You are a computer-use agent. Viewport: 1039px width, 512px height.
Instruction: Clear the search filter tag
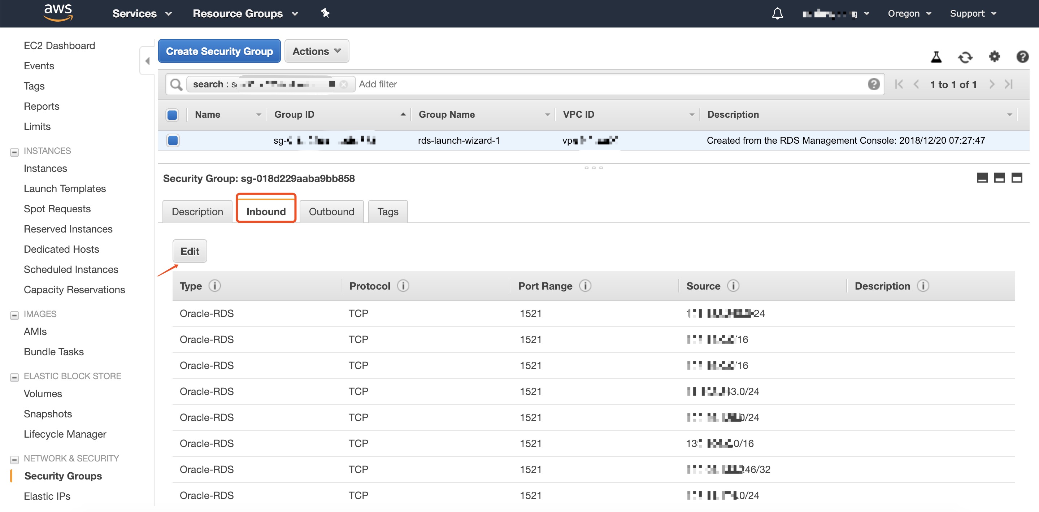[344, 84]
